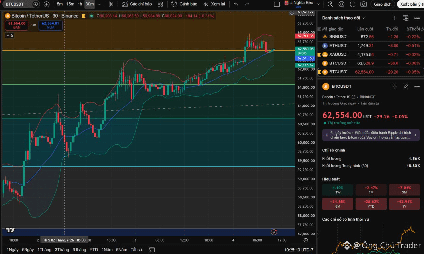Select the 30m timeframe

(x=89, y=4)
